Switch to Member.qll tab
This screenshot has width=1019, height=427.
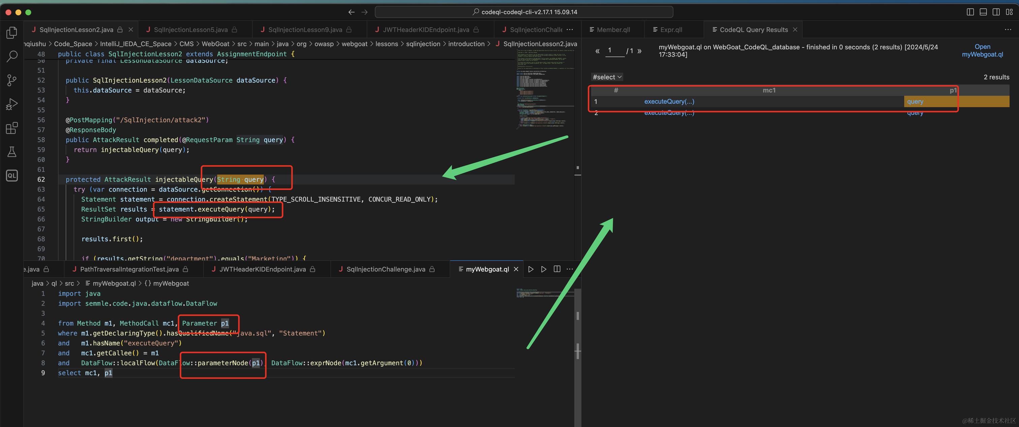[x=613, y=30]
